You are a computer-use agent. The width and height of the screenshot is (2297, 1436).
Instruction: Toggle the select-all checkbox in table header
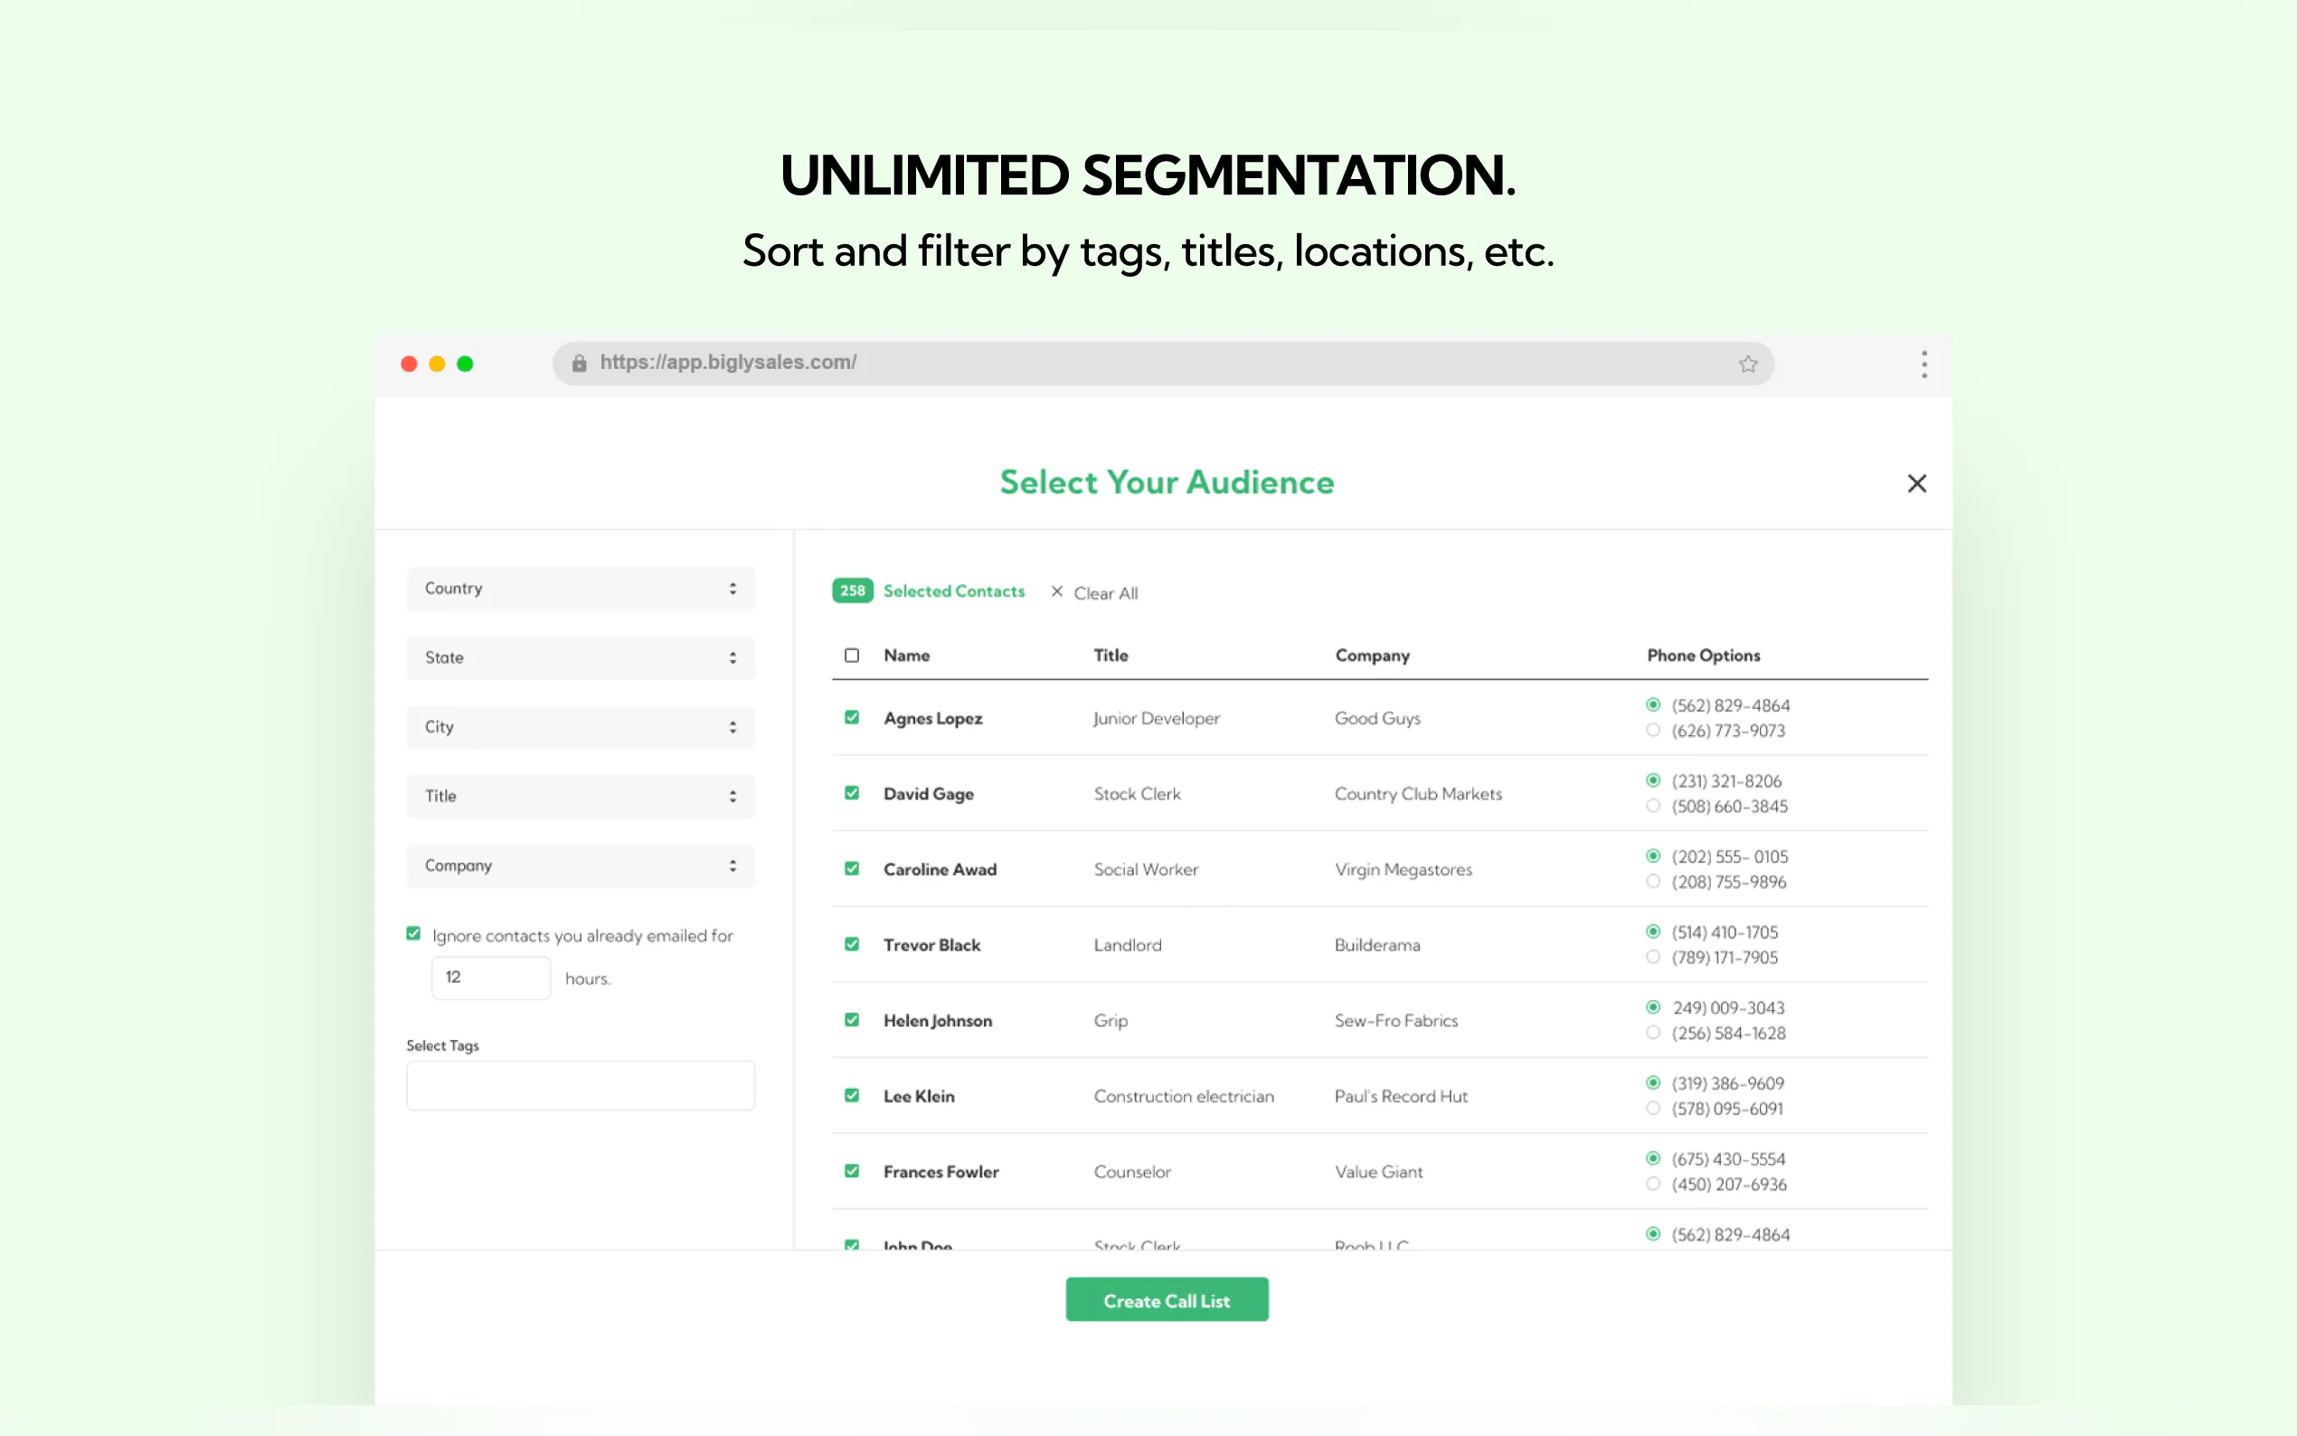coord(852,656)
